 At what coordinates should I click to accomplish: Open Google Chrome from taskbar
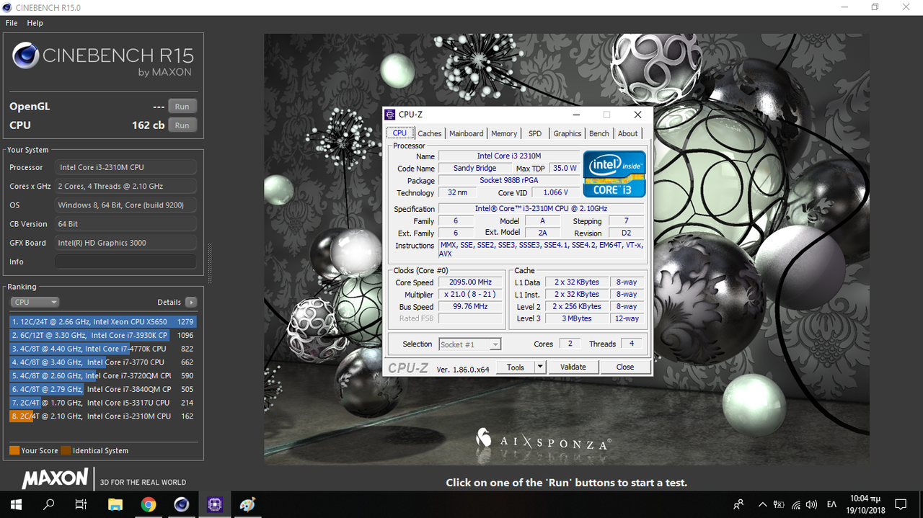click(x=149, y=504)
